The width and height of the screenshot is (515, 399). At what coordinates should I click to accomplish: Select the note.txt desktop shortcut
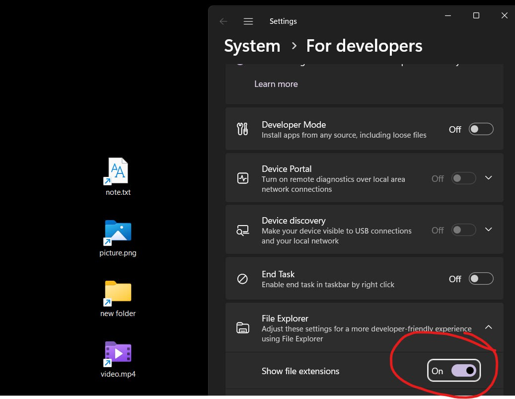(x=118, y=177)
